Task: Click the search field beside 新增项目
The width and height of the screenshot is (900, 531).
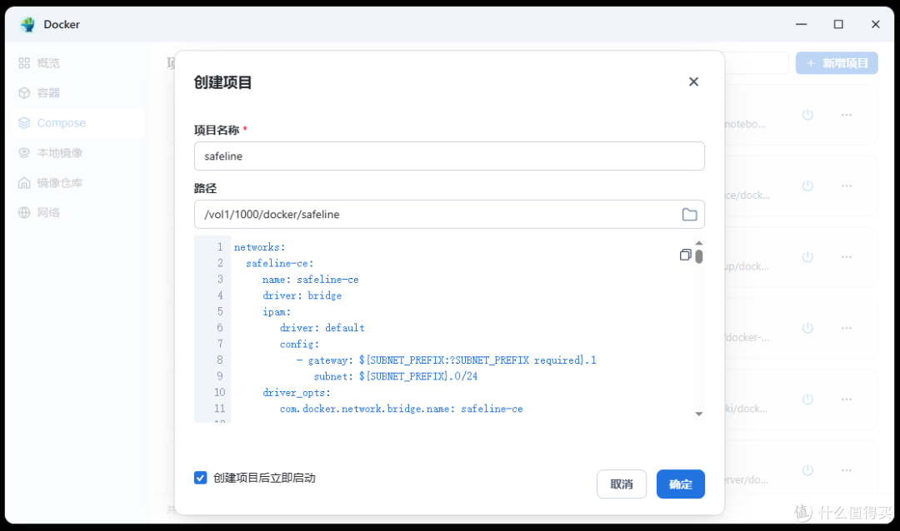Action: 757,63
